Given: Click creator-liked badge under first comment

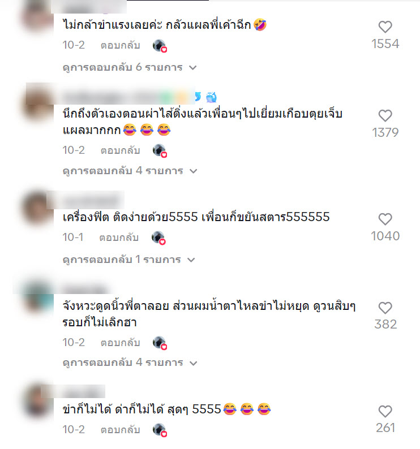Looking at the screenshot, I should (x=160, y=46).
